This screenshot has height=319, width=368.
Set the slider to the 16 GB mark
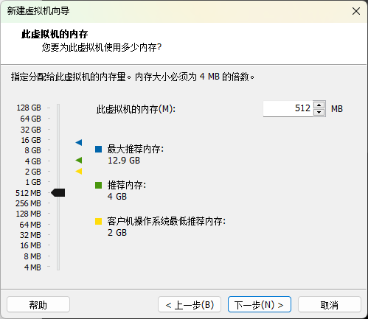tap(58, 140)
